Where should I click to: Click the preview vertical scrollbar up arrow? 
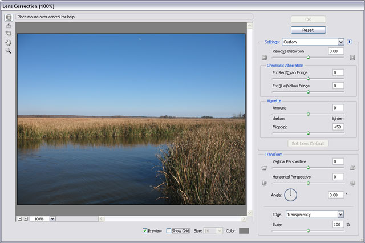click(250, 25)
